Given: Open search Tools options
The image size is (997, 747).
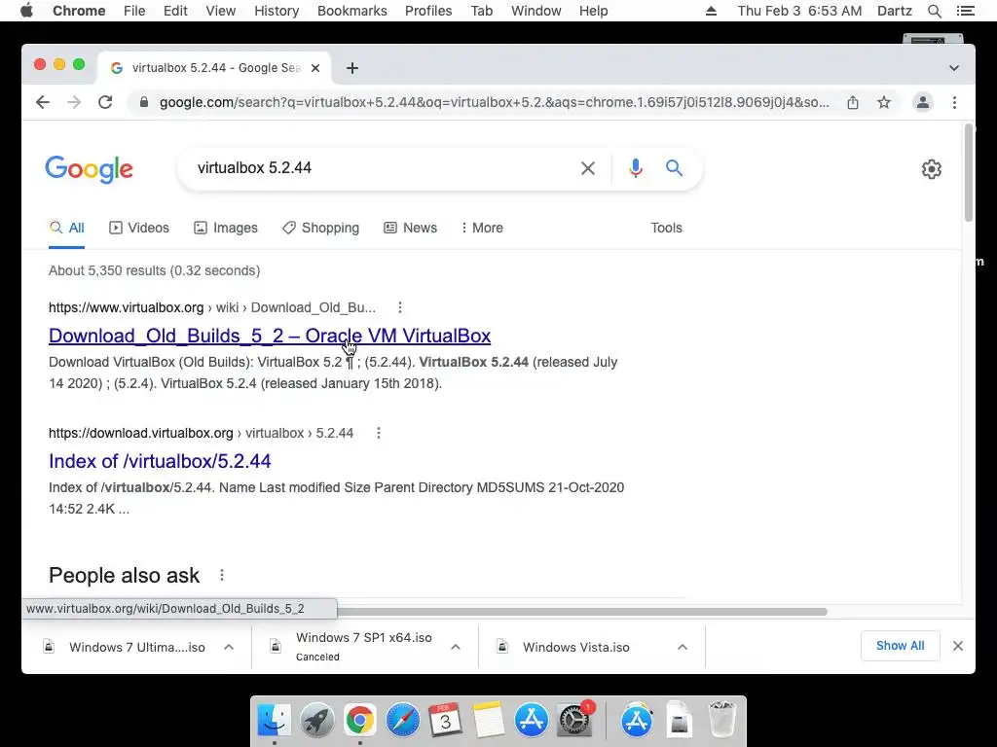Looking at the screenshot, I should [666, 228].
